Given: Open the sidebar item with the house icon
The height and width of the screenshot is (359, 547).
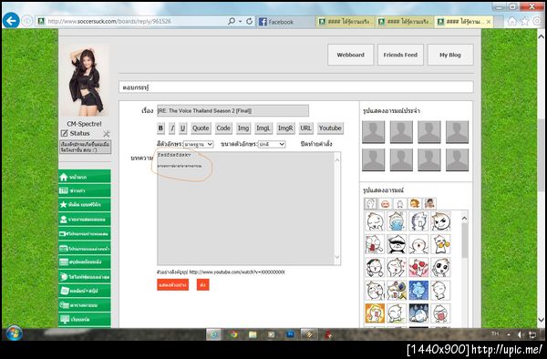Looking at the screenshot, I should [x=85, y=177].
